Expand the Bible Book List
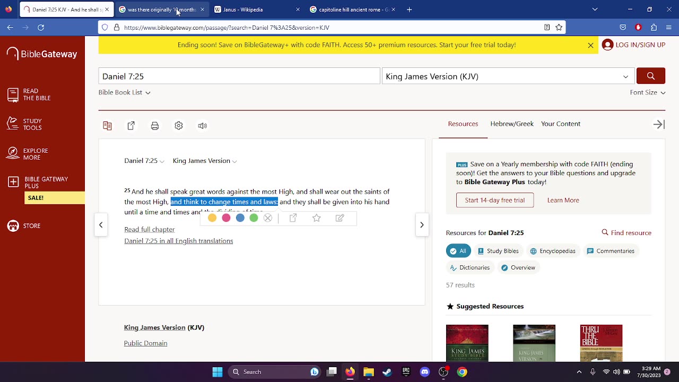679x382 pixels. click(124, 92)
